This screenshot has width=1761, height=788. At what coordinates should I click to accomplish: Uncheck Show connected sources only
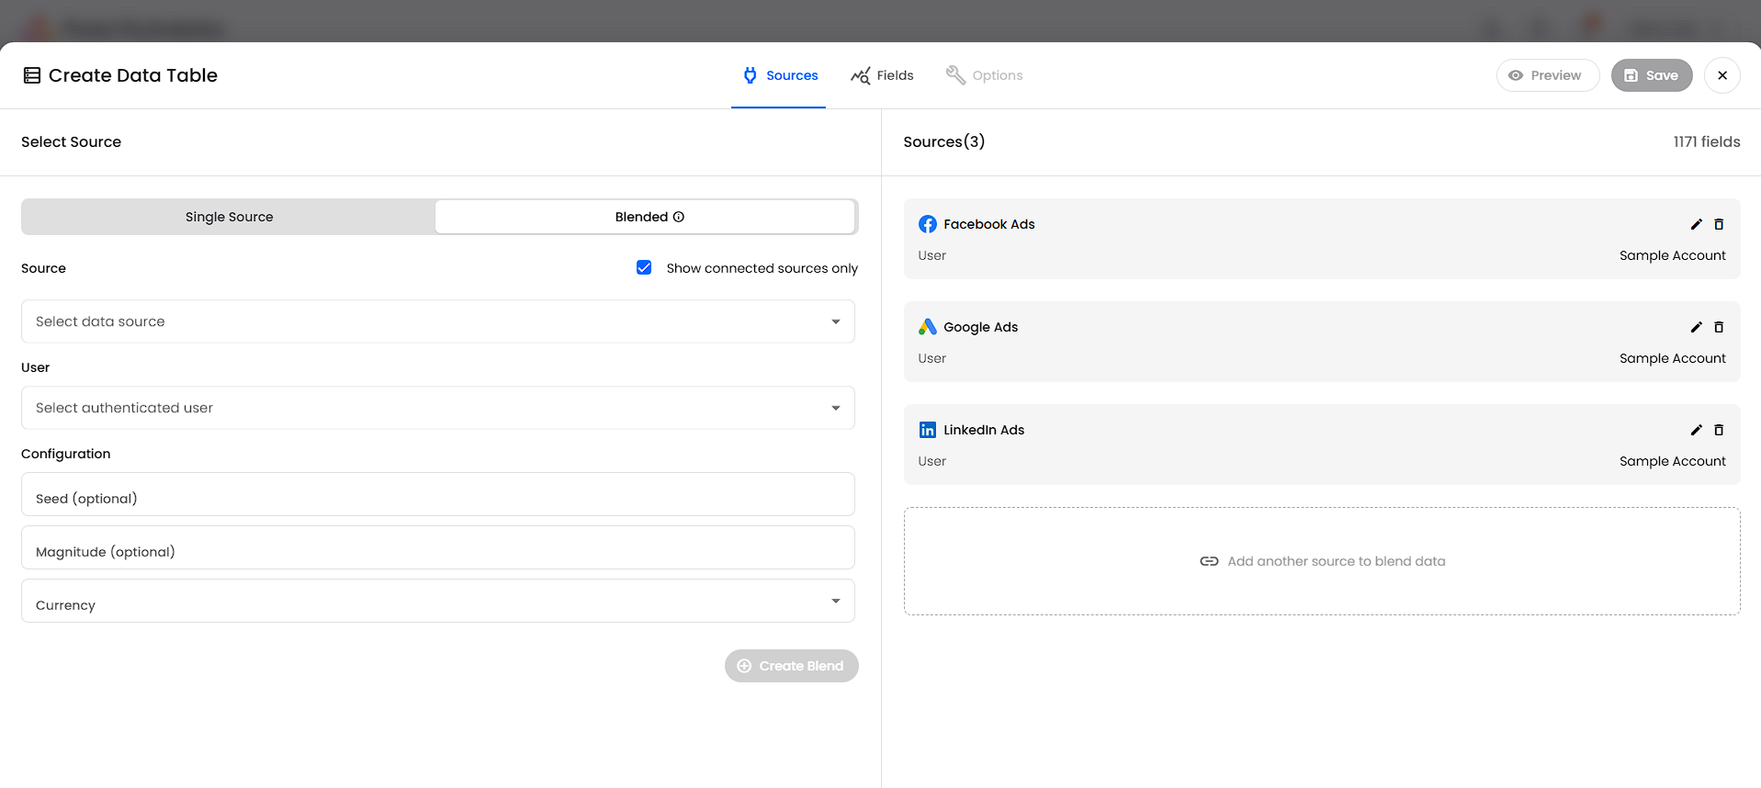coord(644,267)
